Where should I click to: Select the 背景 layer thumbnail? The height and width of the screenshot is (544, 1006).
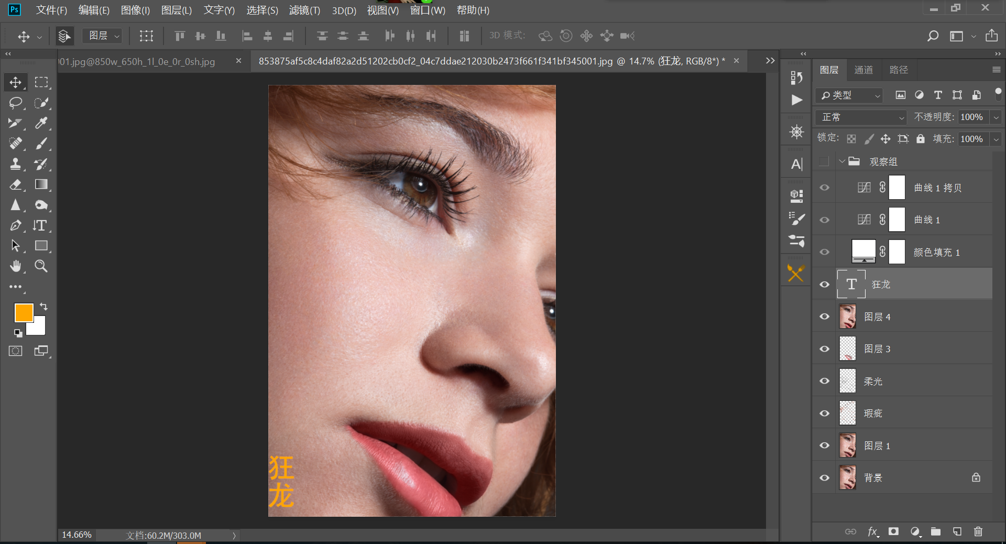[847, 477]
